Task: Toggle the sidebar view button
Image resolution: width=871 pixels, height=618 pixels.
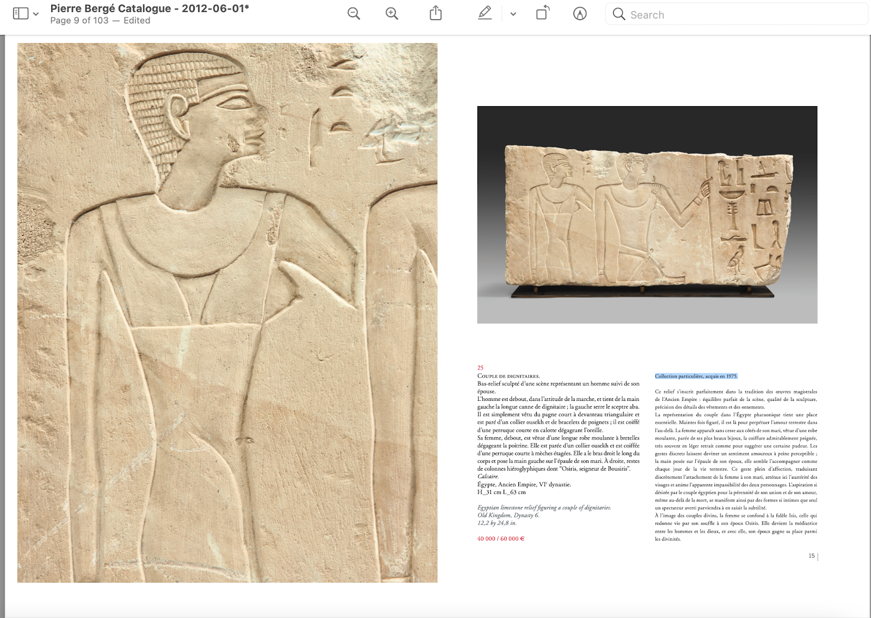Action: pos(21,14)
